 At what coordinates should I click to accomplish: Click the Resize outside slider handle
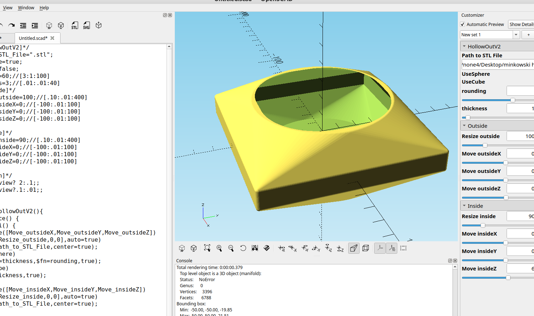(x=485, y=146)
